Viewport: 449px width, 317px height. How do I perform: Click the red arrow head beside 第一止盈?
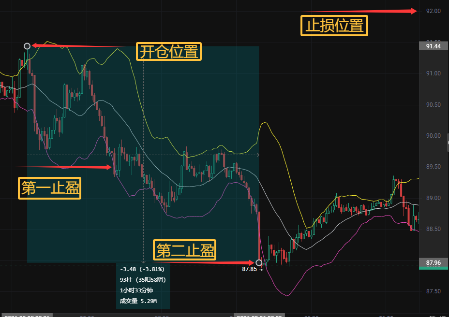tap(109, 167)
